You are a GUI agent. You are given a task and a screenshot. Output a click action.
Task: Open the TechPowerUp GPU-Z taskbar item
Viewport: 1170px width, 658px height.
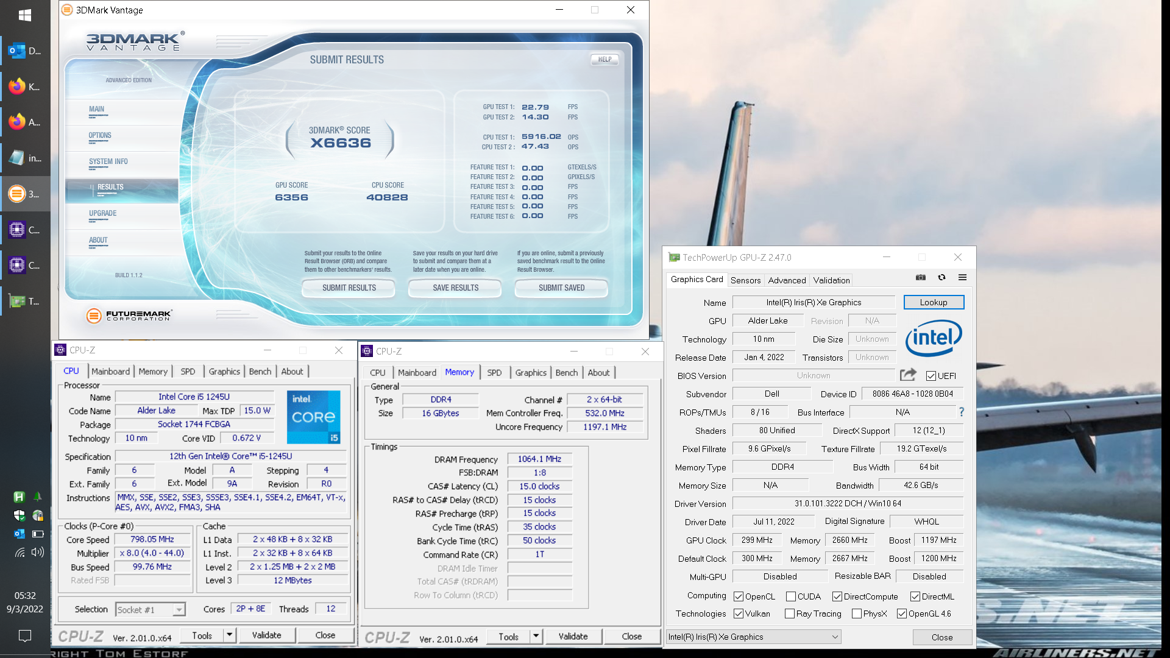(25, 301)
